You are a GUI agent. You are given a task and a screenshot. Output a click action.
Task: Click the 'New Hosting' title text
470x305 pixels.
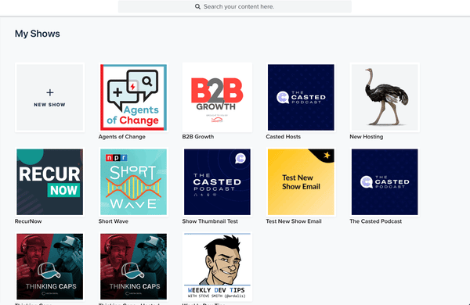[x=367, y=137]
